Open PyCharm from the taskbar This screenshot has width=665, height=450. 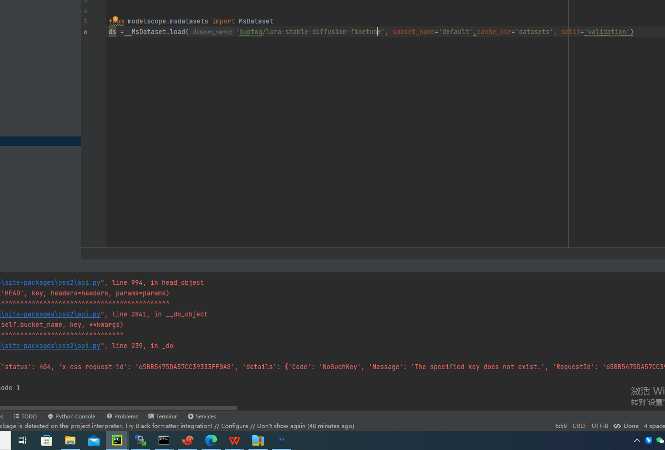coord(117,440)
